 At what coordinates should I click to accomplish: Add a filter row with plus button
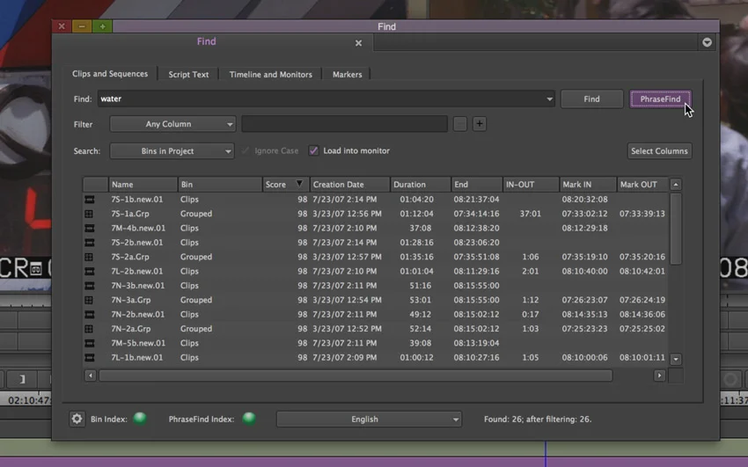click(x=480, y=124)
